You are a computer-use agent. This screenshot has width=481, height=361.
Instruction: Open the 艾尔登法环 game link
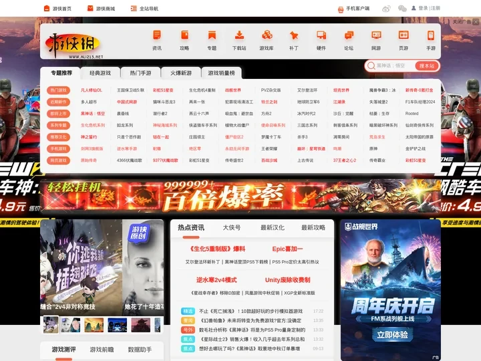(x=307, y=90)
